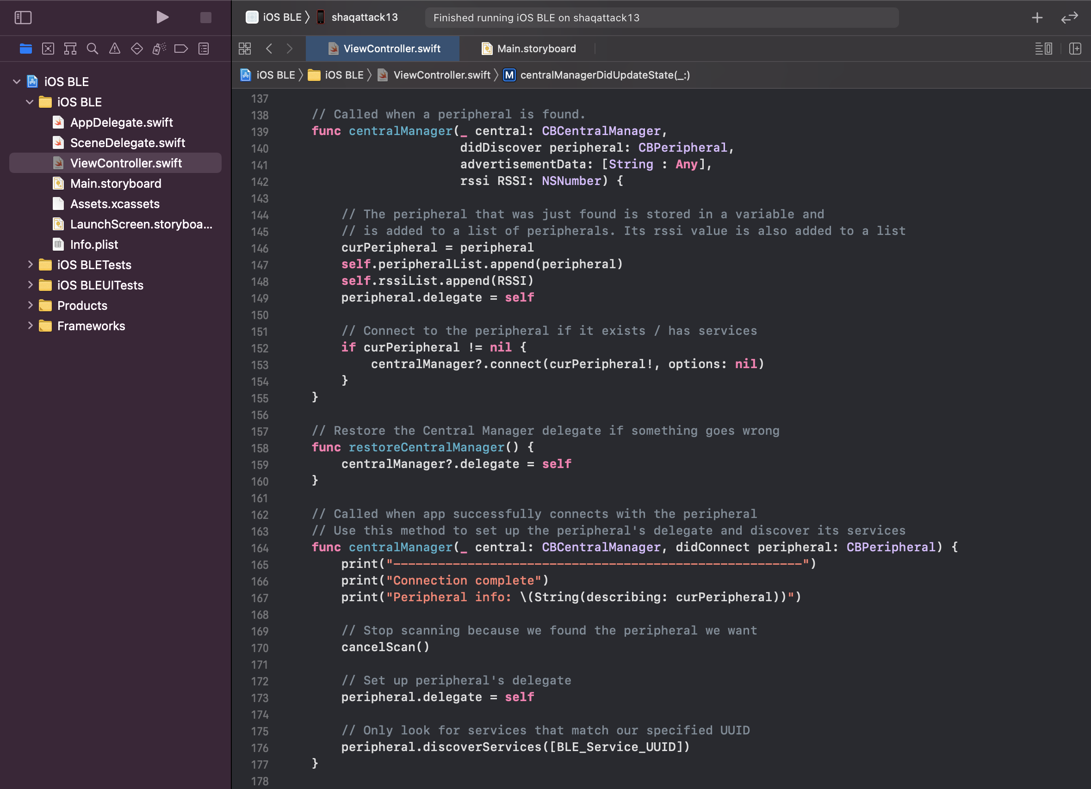Click the iOS BLEUITests folder label
The image size is (1091, 789).
100,285
